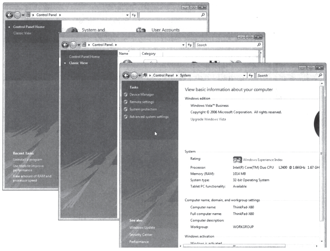Expand arrow after Control Panel in System breadcrumb
The image size is (330, 251).
point(177,75)
